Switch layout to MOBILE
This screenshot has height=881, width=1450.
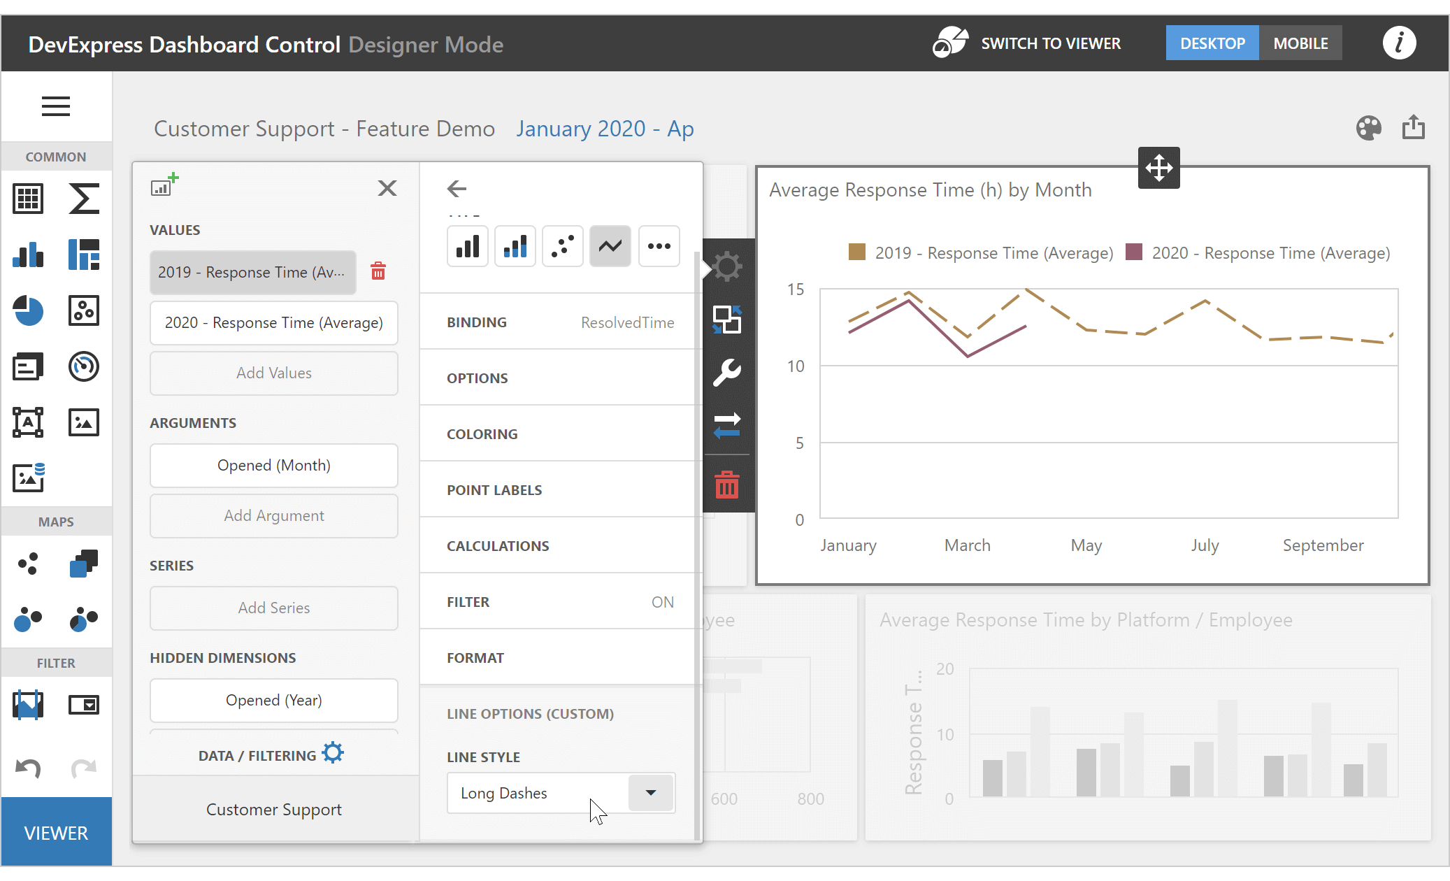coord(1300,43)
